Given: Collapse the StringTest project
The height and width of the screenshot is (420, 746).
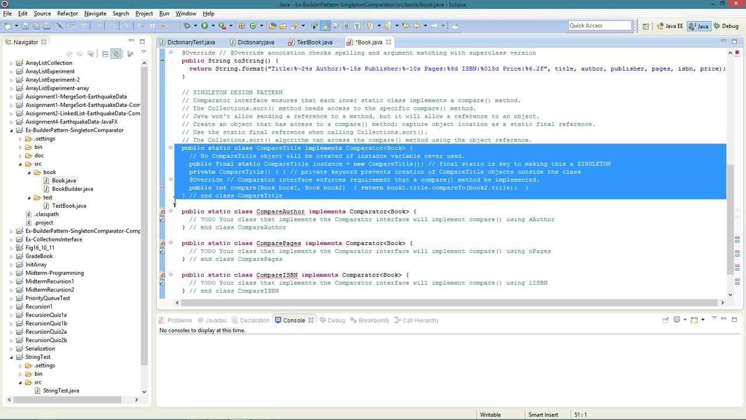Looking at the screenshot, I should (x=11, y=357).
